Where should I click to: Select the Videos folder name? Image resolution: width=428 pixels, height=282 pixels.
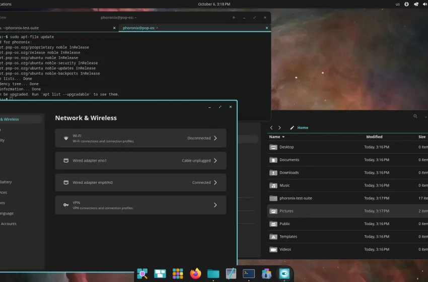(285, 249)
